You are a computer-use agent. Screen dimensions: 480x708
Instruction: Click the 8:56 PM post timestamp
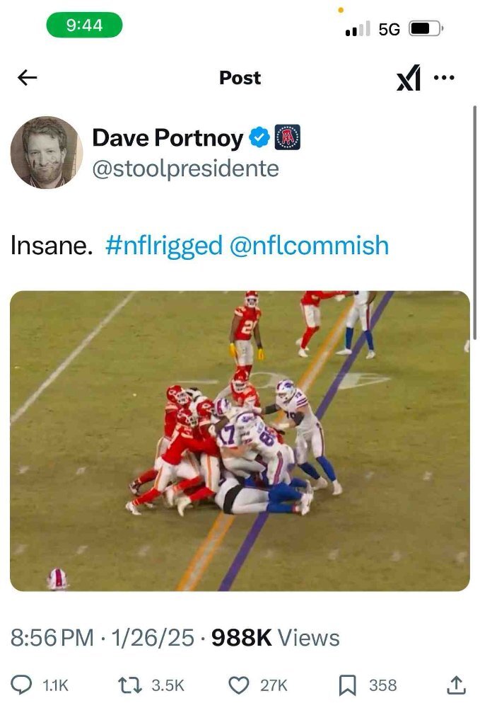tap(52, 638)
